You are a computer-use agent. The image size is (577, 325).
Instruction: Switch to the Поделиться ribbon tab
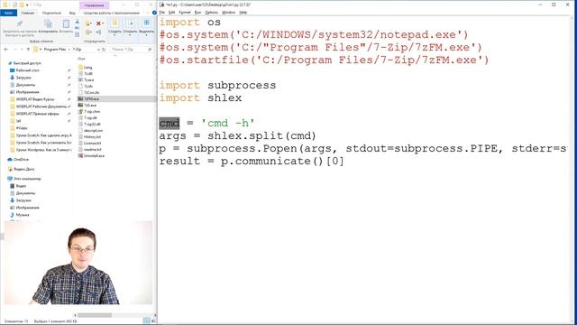click(51, 13)
